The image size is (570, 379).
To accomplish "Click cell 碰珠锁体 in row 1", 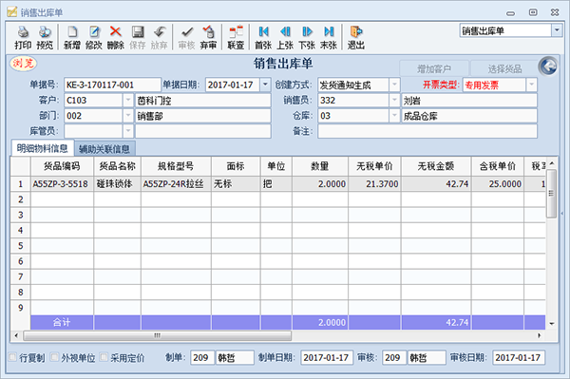I will 117,184.
